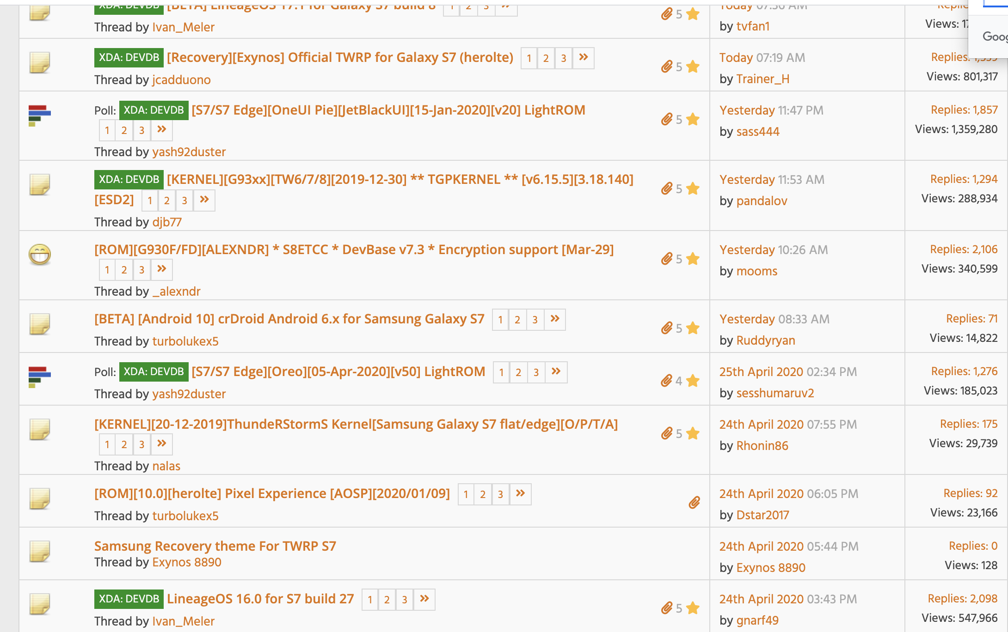1008x632 pixels.
Task: Open last page of the LineageOS 16.0 thread
Action: pyautogui.click(x=424, y=599)
